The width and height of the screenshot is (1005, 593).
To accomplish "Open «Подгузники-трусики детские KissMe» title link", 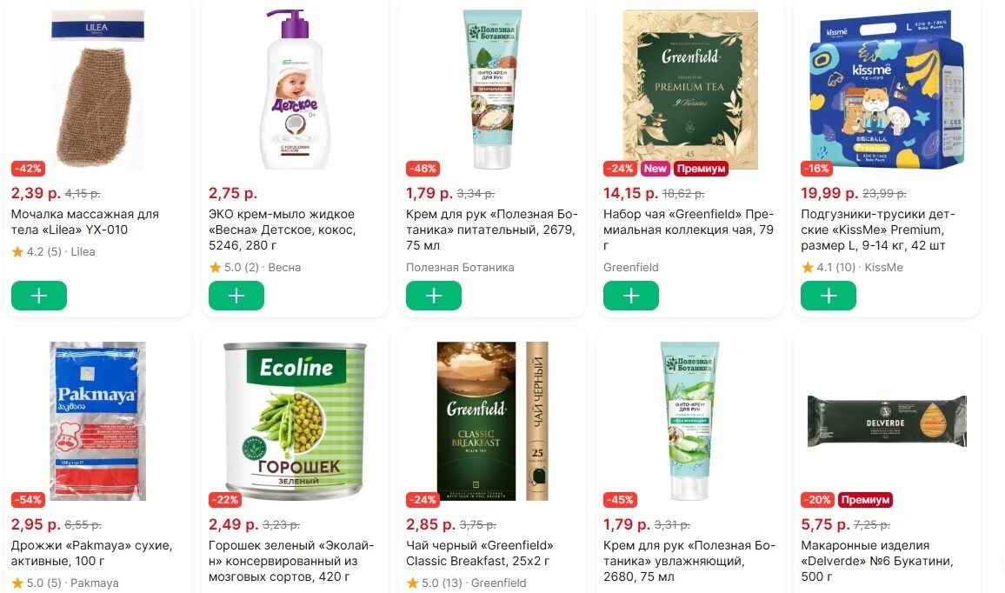I will coord(877,230).
